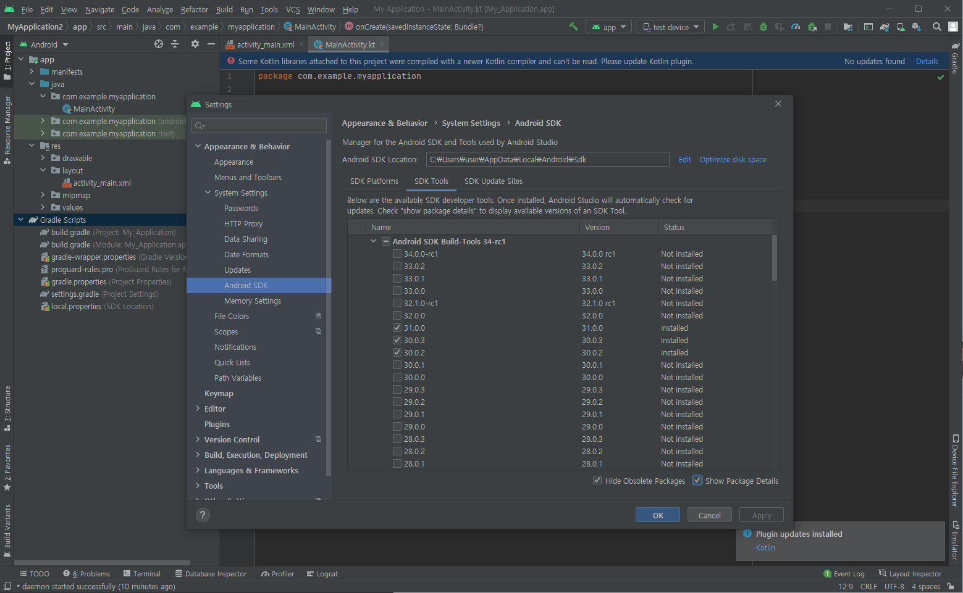Run the app with the green play icon

click(715, 27)
